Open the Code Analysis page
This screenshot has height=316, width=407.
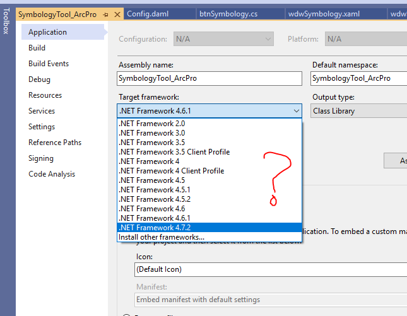(x=52, y=174)
